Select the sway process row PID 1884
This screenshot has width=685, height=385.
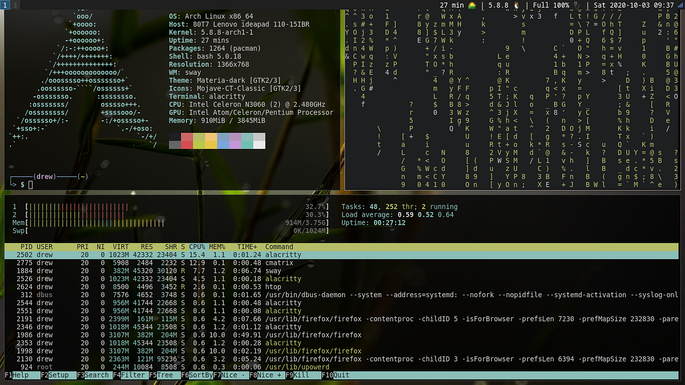tap(341, 271)
